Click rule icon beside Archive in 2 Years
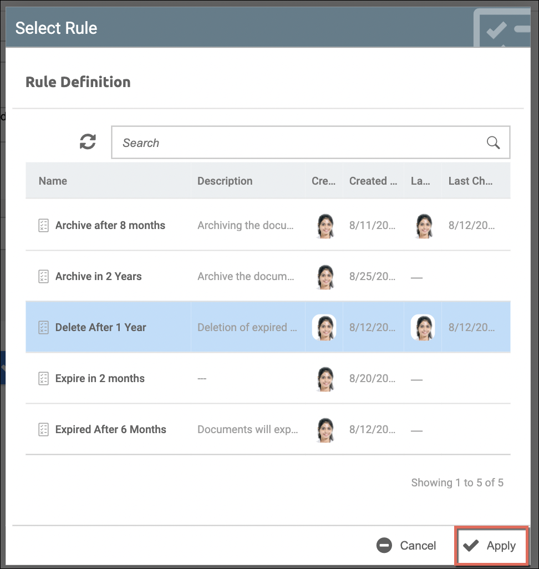This screenshot has width=539, height=569. coord(43,276)
